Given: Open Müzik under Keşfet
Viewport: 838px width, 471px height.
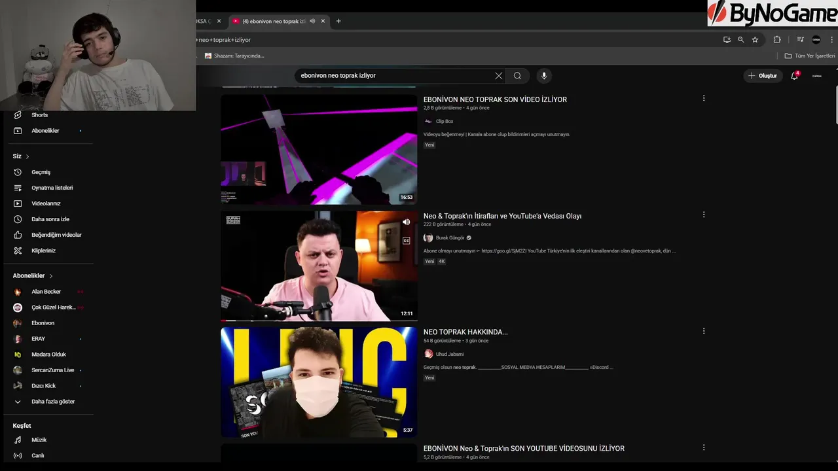Looking at the screenshot, I should point(39,440).
